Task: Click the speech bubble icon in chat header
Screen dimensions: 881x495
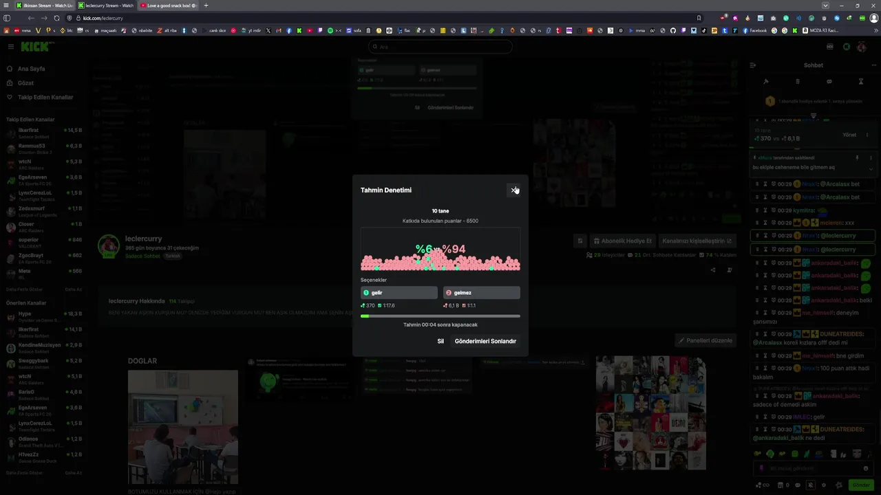Action: tap(829, 82)
